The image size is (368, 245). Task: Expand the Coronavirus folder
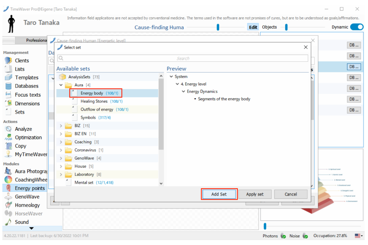click(x=61, y=150)
